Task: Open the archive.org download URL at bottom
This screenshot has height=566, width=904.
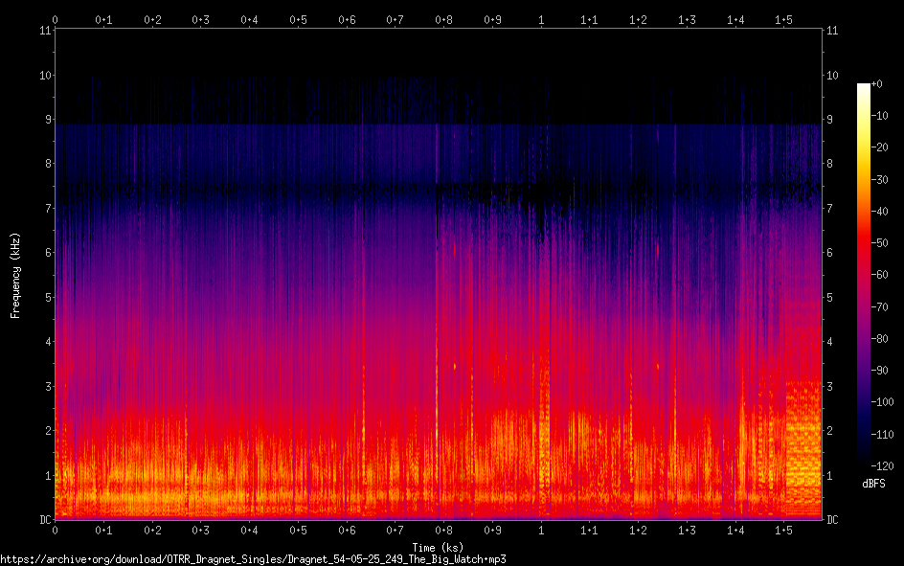Action: pyautogui.click(x=253, y=558)
